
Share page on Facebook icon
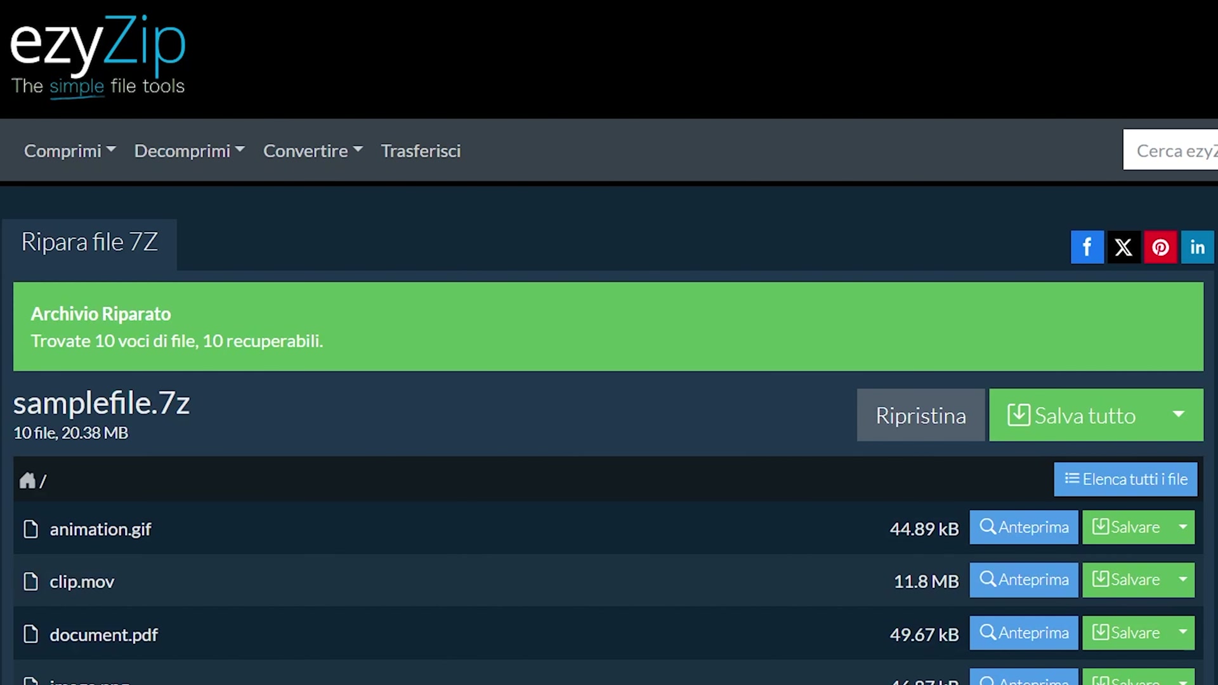point(1087,247)
